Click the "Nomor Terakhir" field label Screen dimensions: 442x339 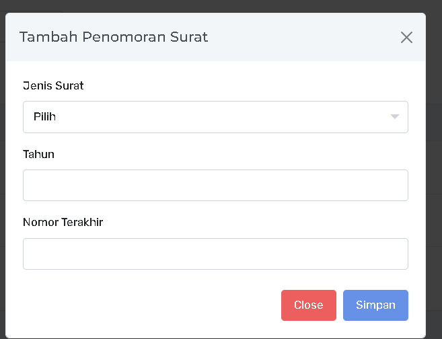click(x=63, y=223)
